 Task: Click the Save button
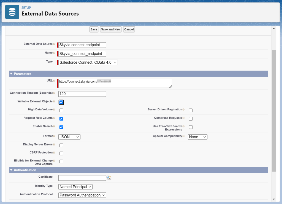tap(94, 29)
